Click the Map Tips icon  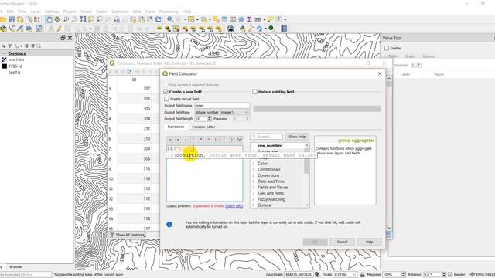point(270,19)
